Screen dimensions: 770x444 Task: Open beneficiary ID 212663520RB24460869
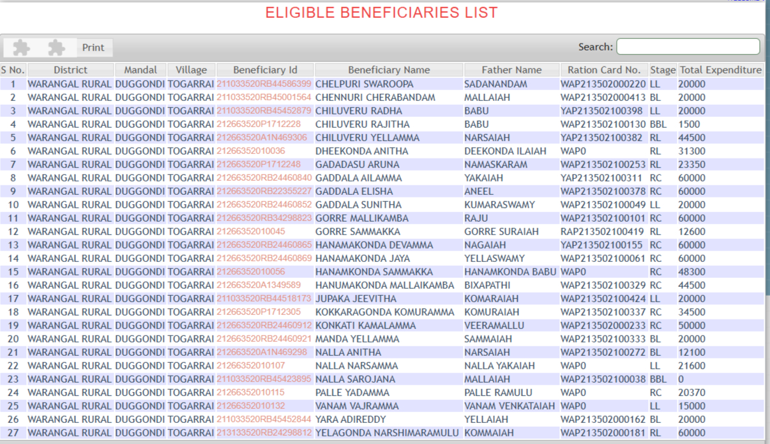[x=264, y=258]
